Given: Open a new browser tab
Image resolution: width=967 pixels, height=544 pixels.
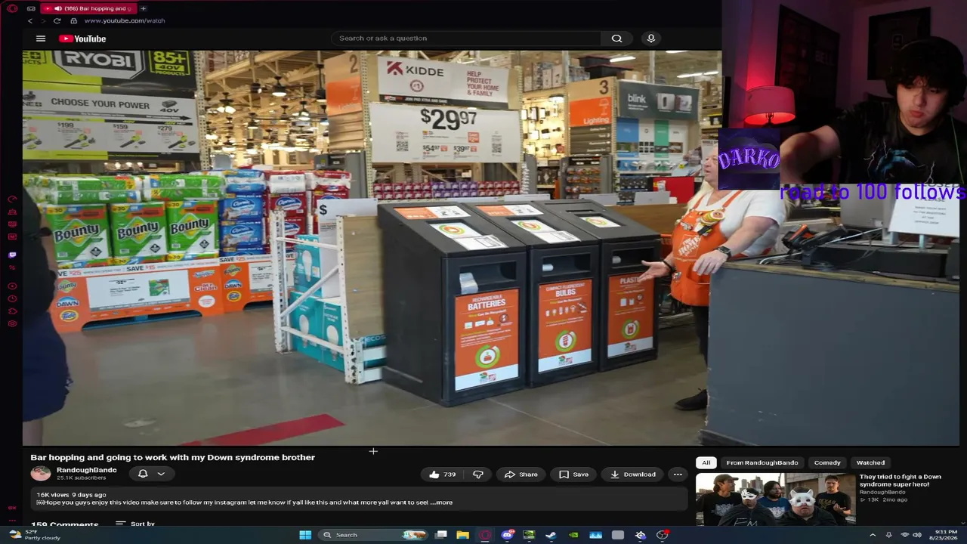Looking at the screenshot, I should pyautogui.click(x=143, y=8).
